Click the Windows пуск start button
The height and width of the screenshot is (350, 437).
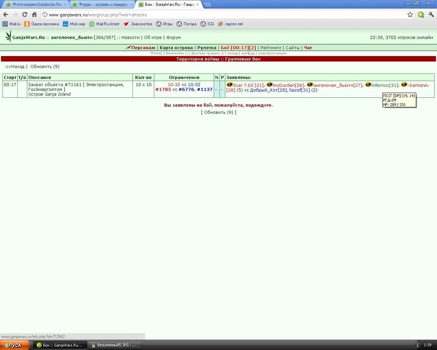point(15,345)
